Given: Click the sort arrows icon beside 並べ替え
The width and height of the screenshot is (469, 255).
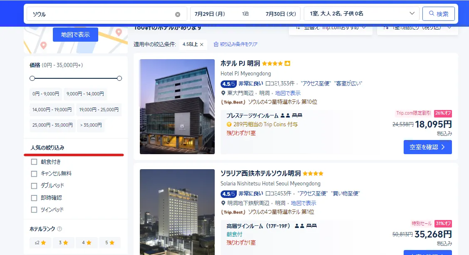Looking at the screenshot, I should (298, 27).
